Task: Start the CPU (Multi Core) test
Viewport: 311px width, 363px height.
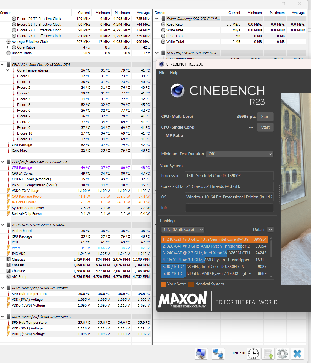Action: click(265, 117)
